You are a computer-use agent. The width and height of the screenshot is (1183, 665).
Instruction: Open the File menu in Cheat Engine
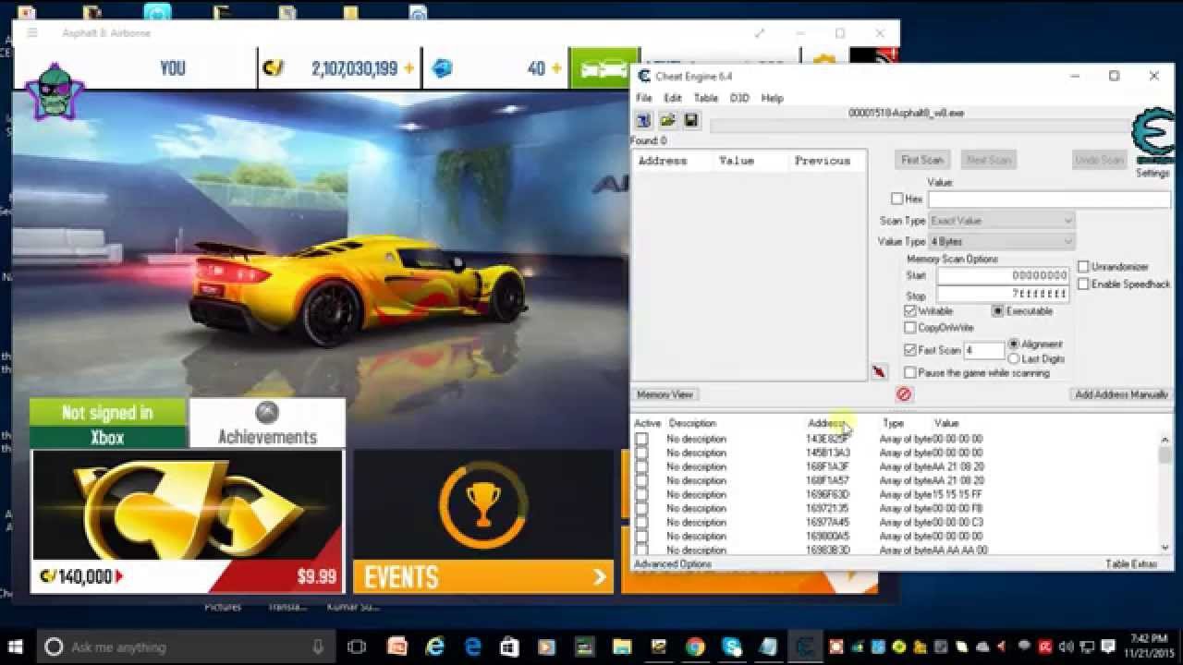[644, 98]
